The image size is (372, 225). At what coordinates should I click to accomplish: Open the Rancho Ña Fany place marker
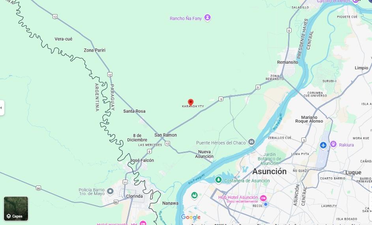[x=207, y=18]
